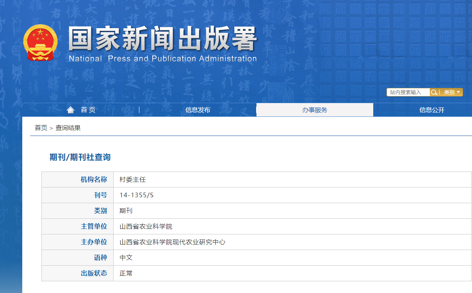Switch to the 办事服务 tab
Screen dimensions: 472x293
[x=315, y=110]
